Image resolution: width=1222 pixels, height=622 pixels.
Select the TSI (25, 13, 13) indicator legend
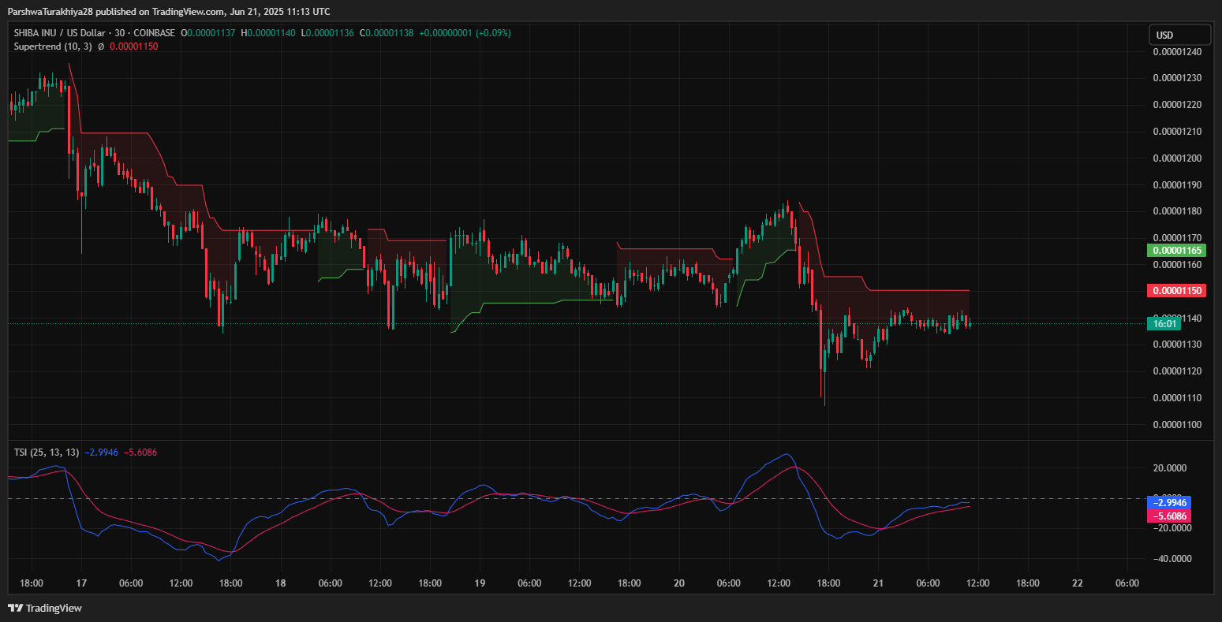[x=47, y=453]
